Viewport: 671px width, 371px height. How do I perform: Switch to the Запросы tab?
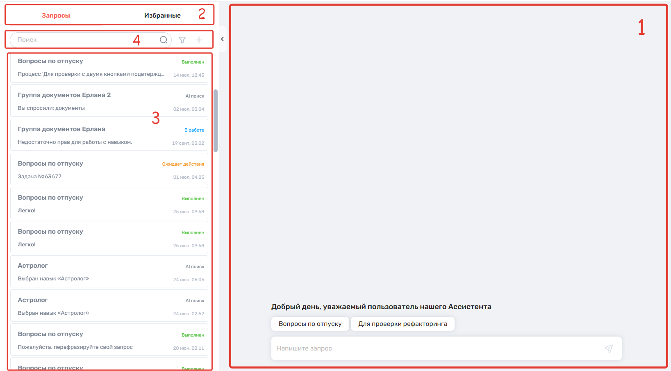[x=56, y=16]
